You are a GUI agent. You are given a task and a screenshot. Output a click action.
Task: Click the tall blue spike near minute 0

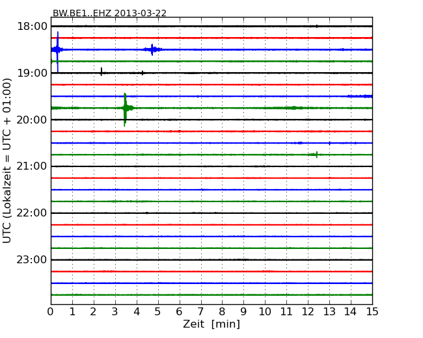[57, 52]
